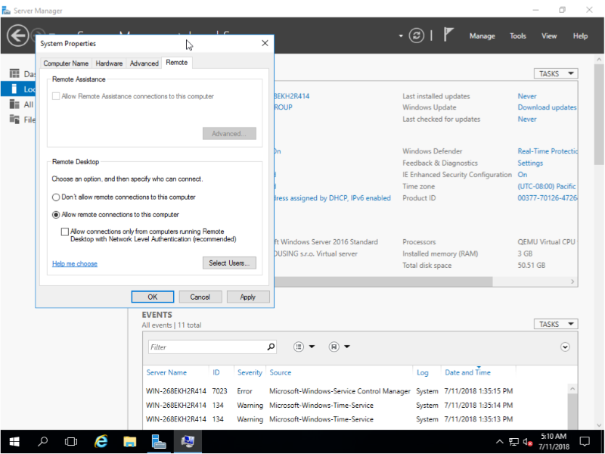Click the Real-Time Protection link
605x454 pixels.
(x=548, y=151)
